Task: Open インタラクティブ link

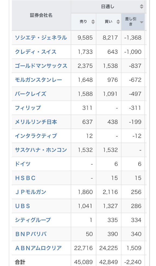Action: pos(36,136)
